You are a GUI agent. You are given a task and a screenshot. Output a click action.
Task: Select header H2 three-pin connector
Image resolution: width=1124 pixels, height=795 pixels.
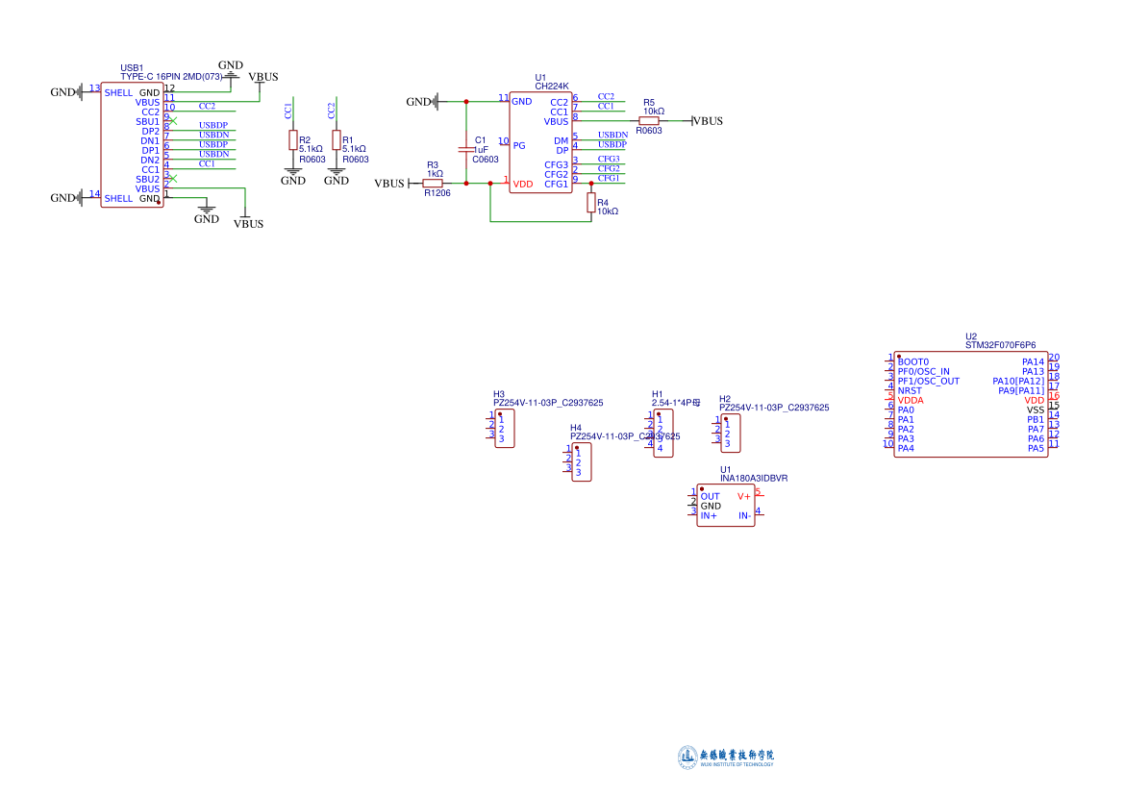click(x=731, y=433)
